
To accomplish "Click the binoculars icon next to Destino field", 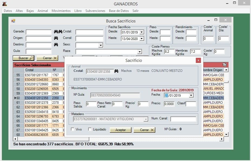I will [56, 45].
